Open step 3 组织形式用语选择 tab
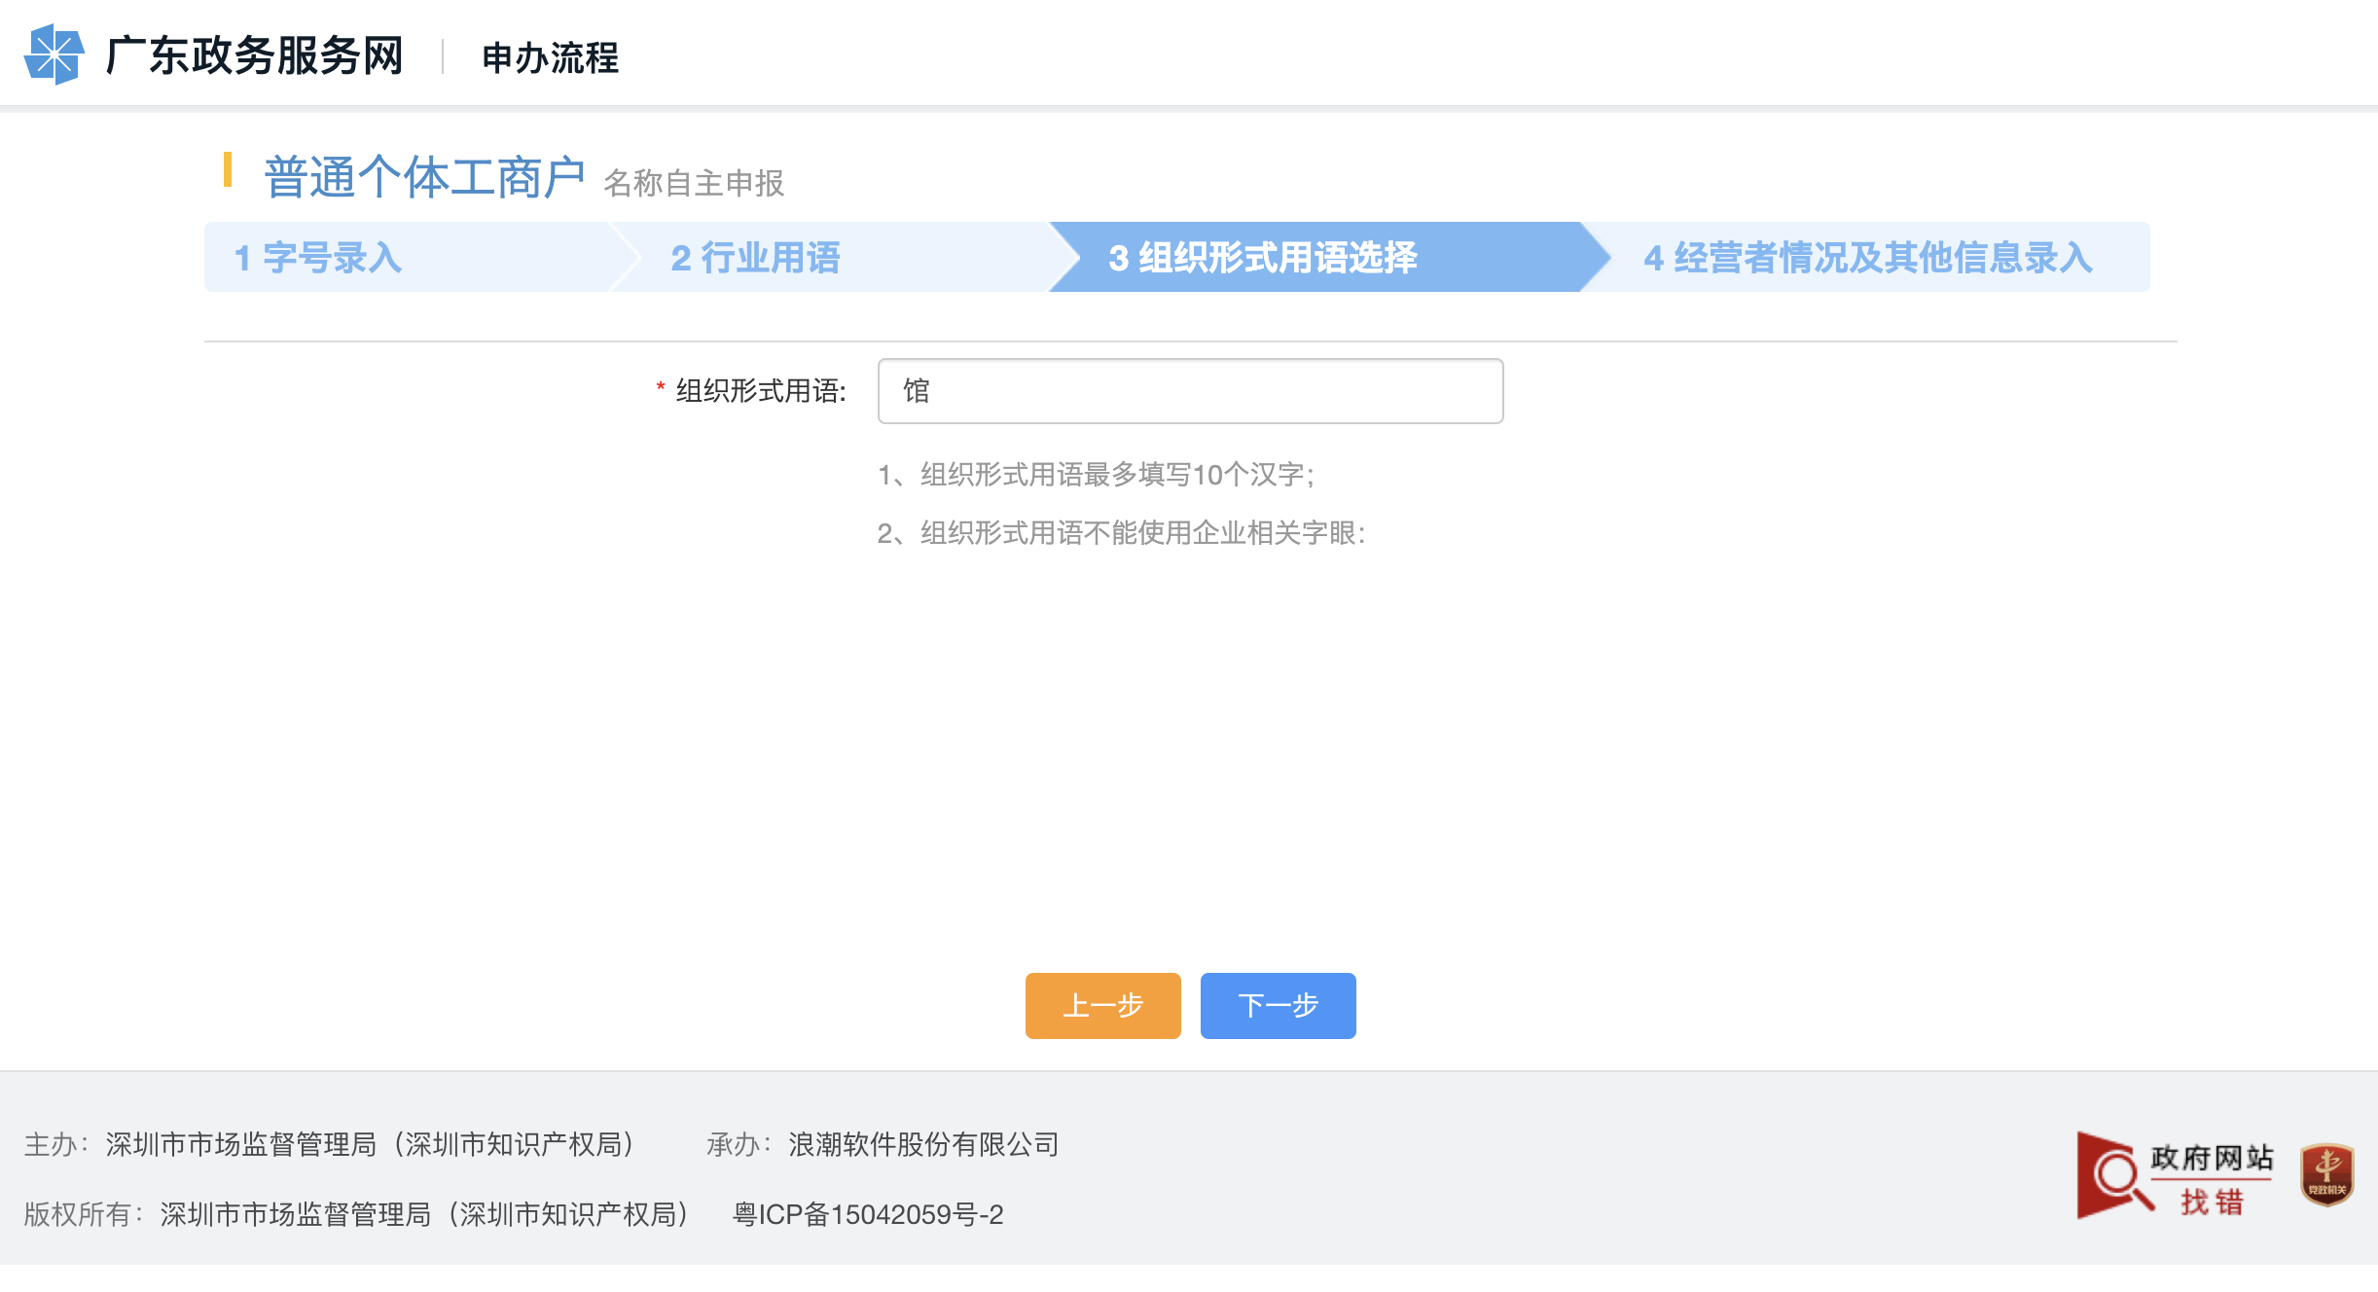The height and width of the screenshot is (1292, 2378). coord(1265,258)
